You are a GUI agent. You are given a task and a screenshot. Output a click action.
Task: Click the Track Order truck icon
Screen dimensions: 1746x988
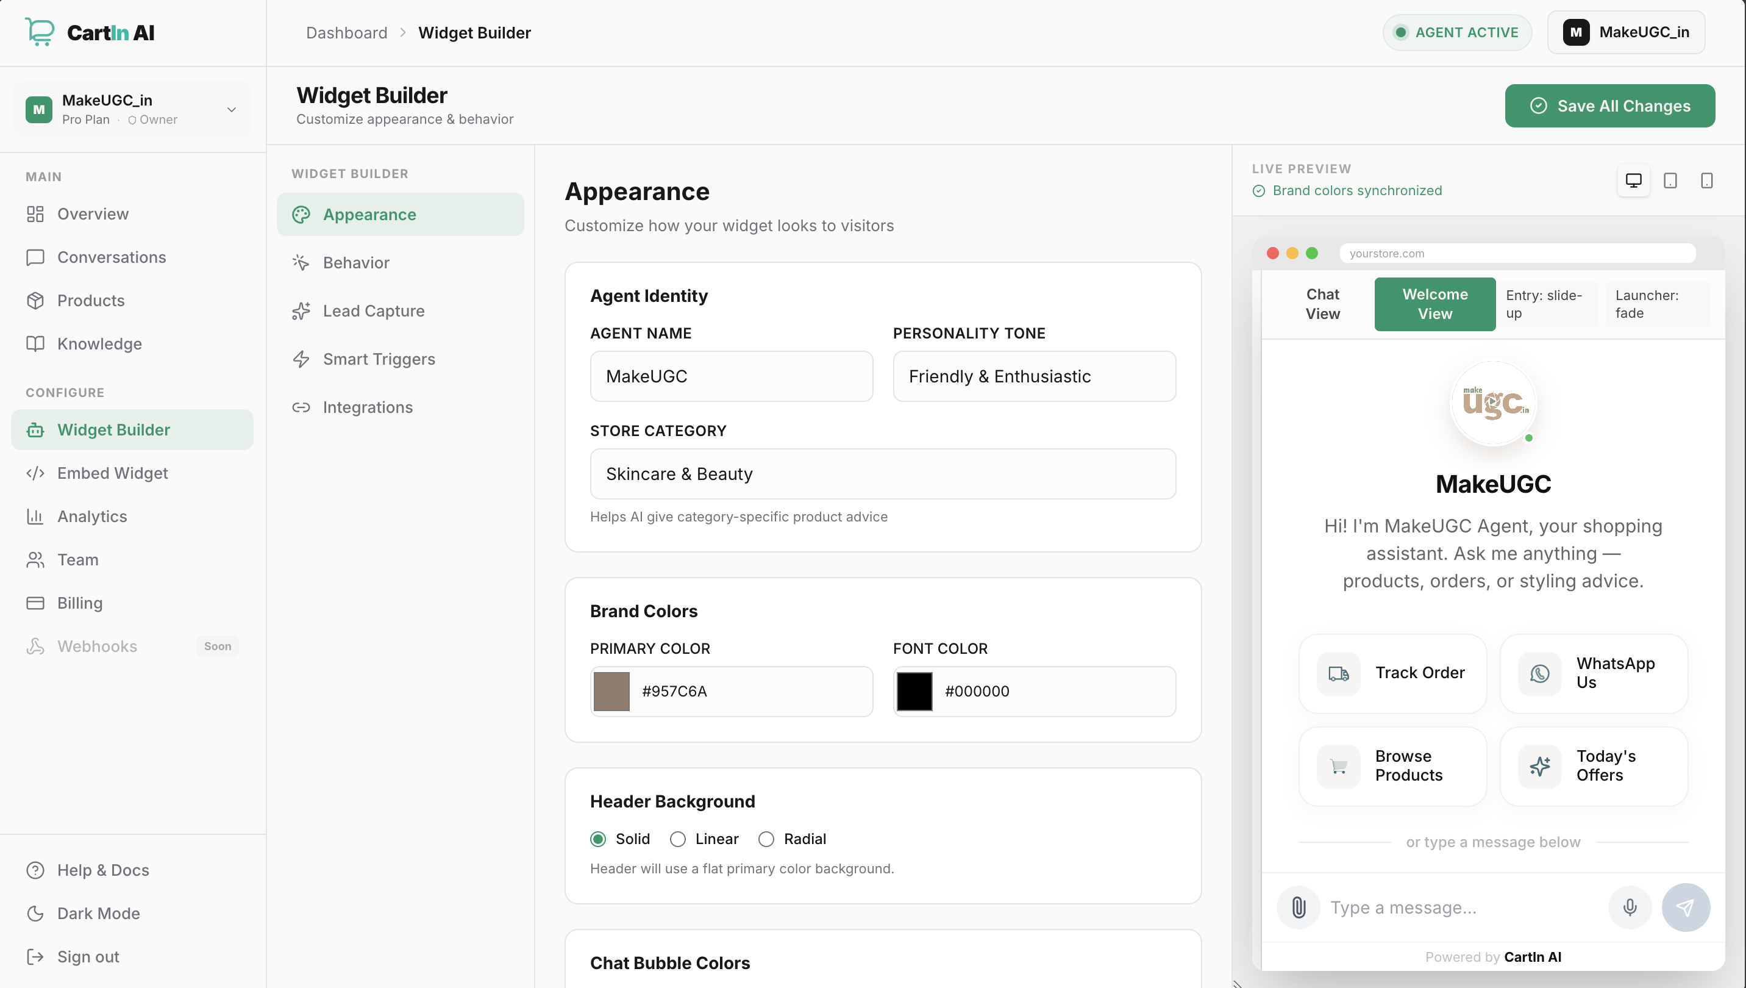[x=1338, y=673]
